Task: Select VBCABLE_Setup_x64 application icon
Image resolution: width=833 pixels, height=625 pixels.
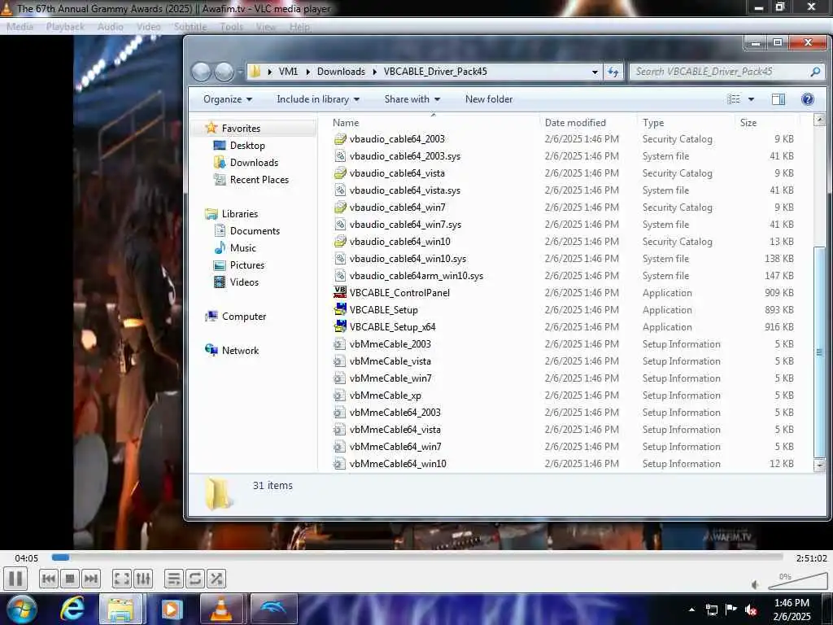Action: tap(340, 326)
